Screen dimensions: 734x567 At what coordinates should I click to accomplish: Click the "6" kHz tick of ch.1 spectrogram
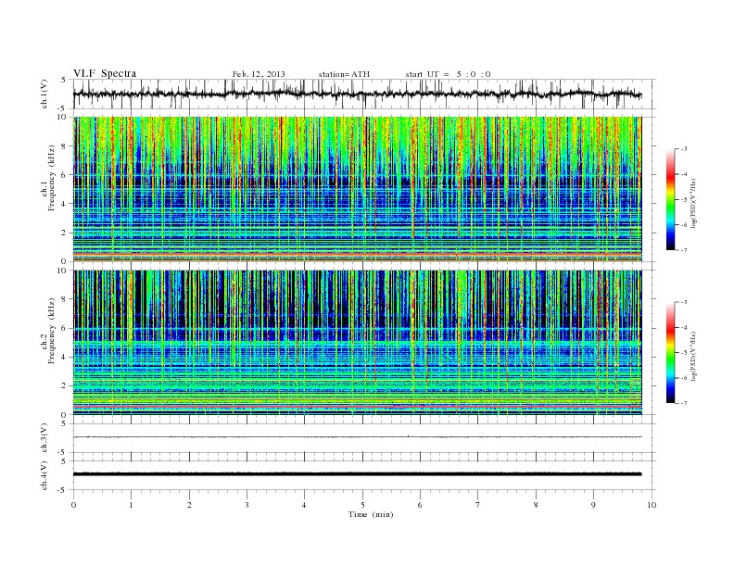pos(64,174)
